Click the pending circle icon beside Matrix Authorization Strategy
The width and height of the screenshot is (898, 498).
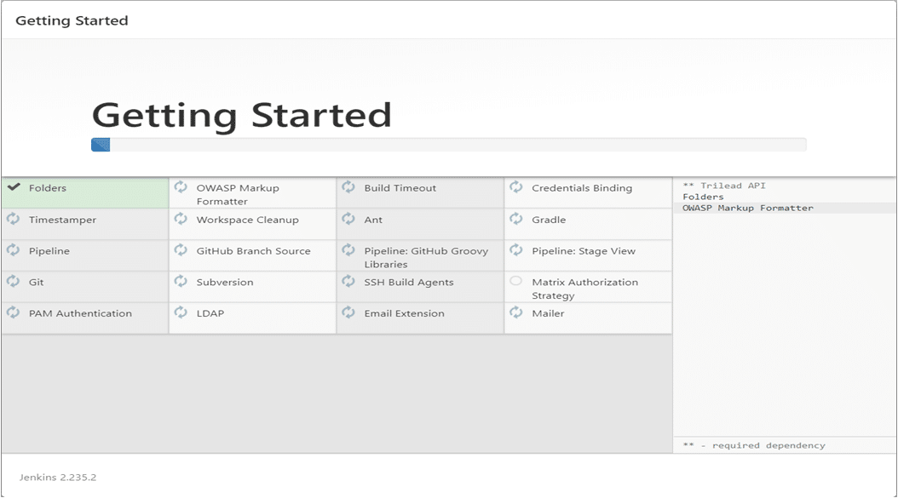(x=516, y=281)
